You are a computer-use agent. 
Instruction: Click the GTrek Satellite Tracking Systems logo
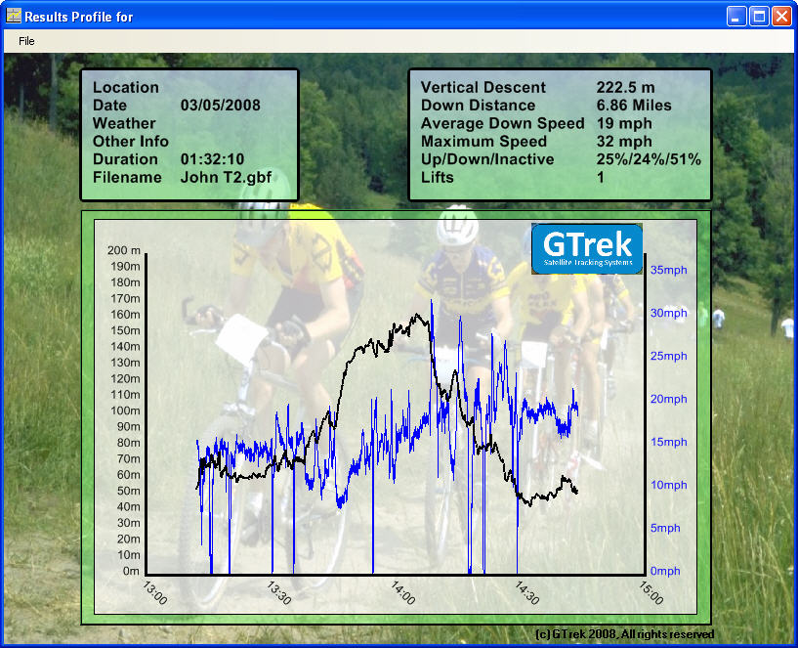point(587,248)
